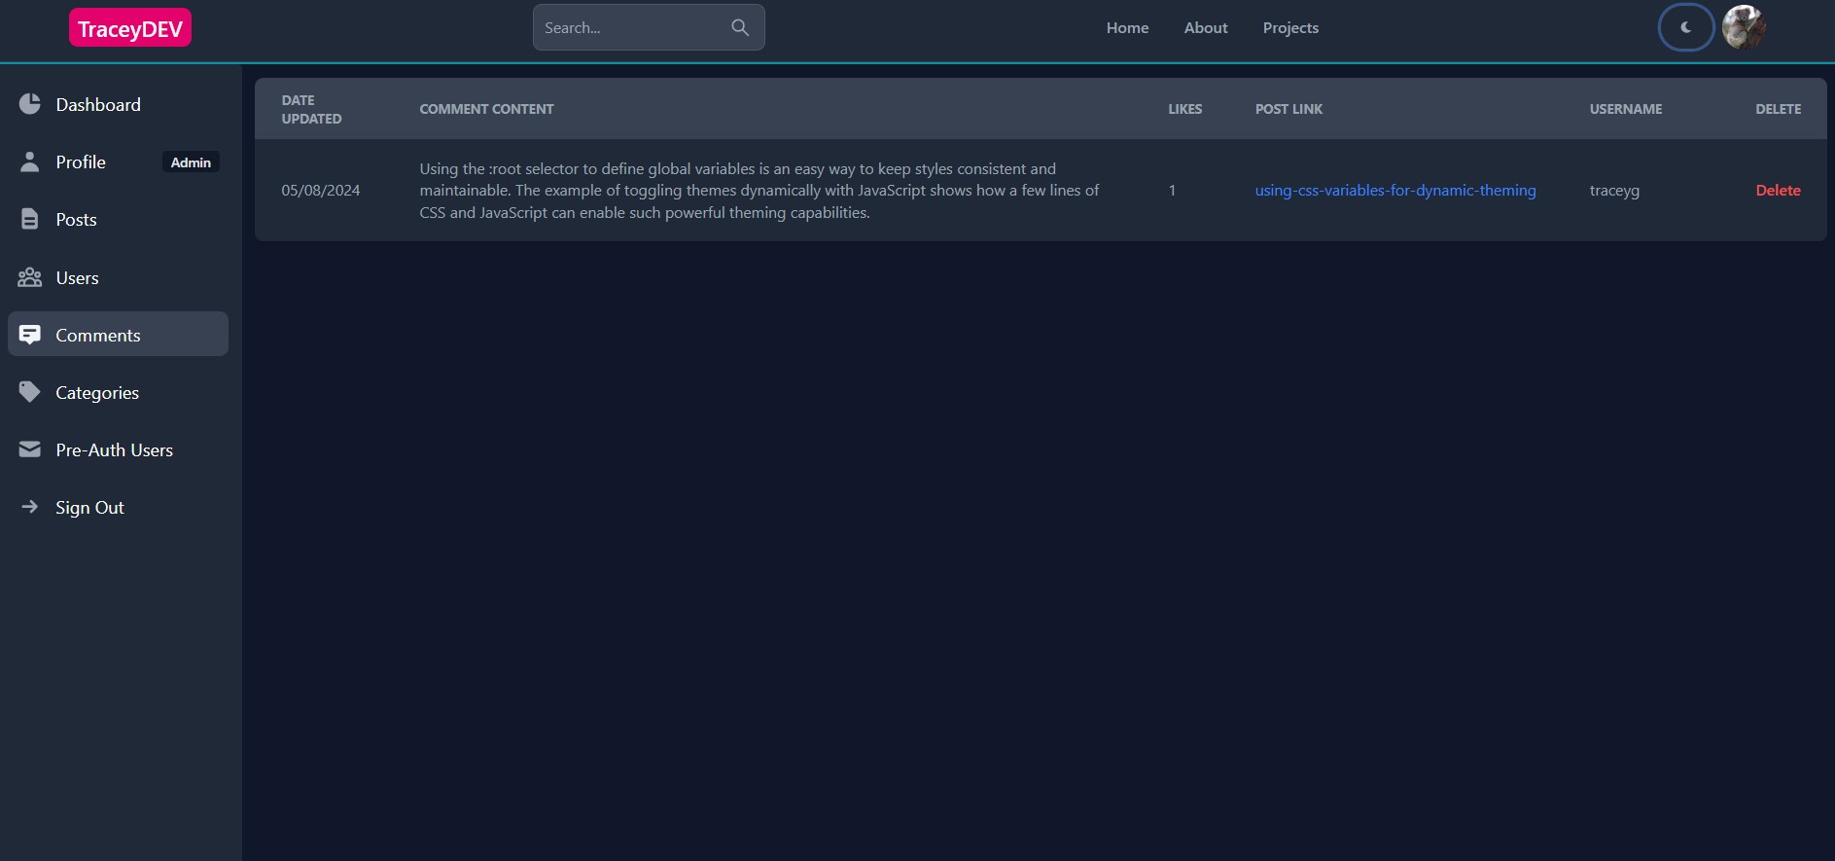This screenshot has width=1835, height=861.
Task: Click the Dashboard pie chart icon
Action: tap(30, 104)
